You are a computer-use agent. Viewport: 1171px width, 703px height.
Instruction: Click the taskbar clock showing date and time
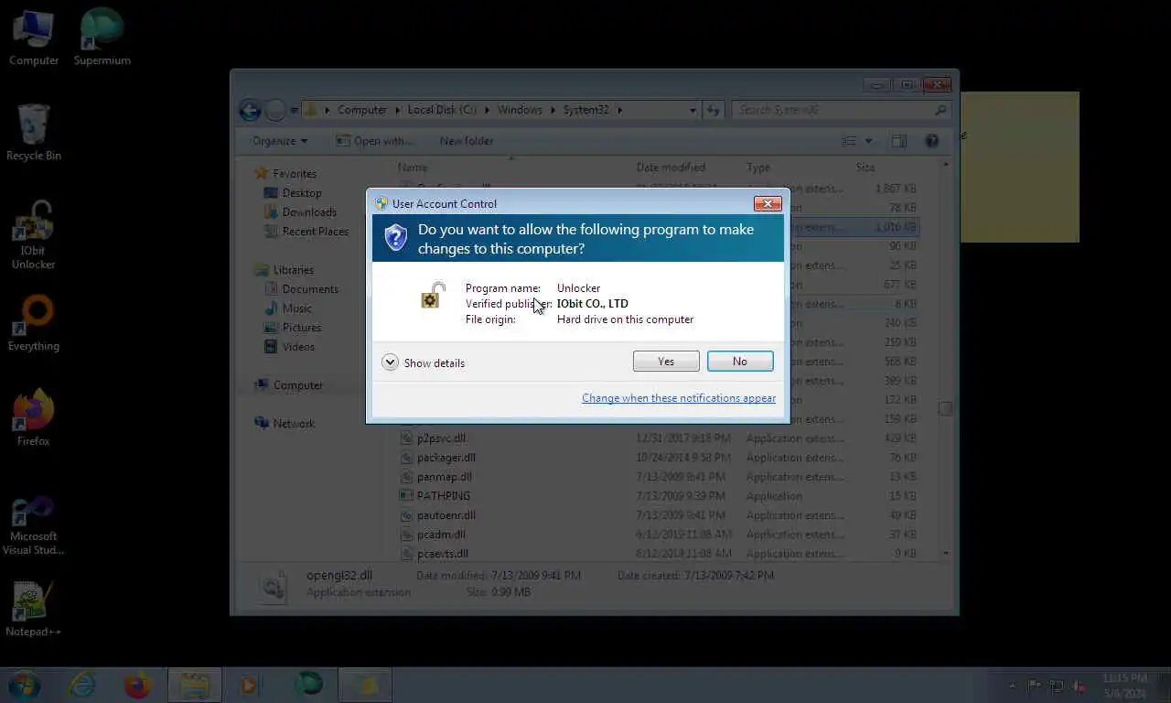(x=1123, y=685)
